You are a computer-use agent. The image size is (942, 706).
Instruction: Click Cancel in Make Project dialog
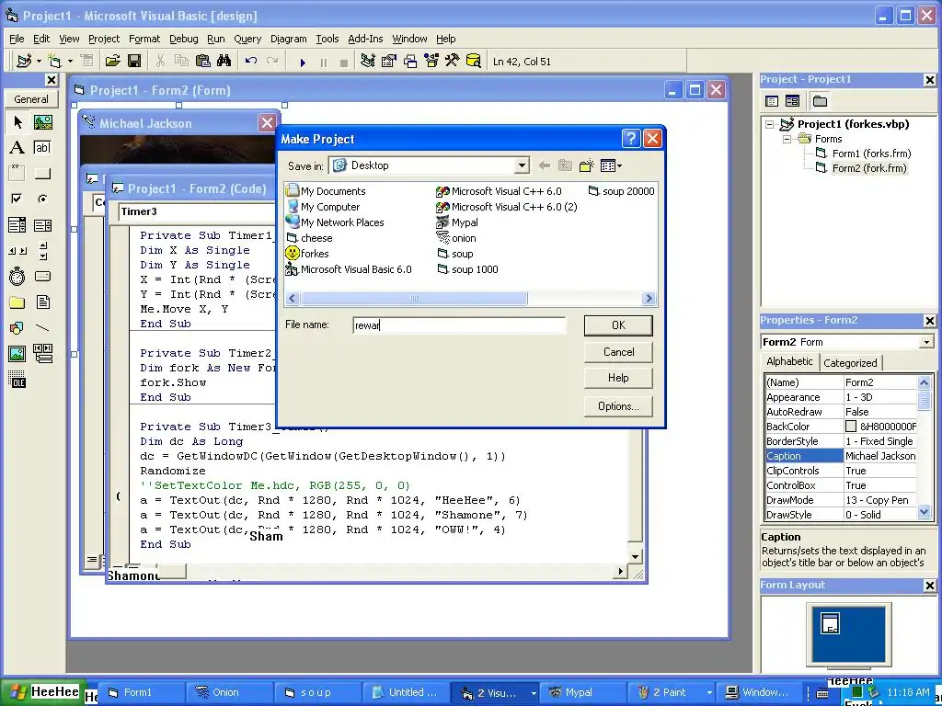[x=618, y=352]
